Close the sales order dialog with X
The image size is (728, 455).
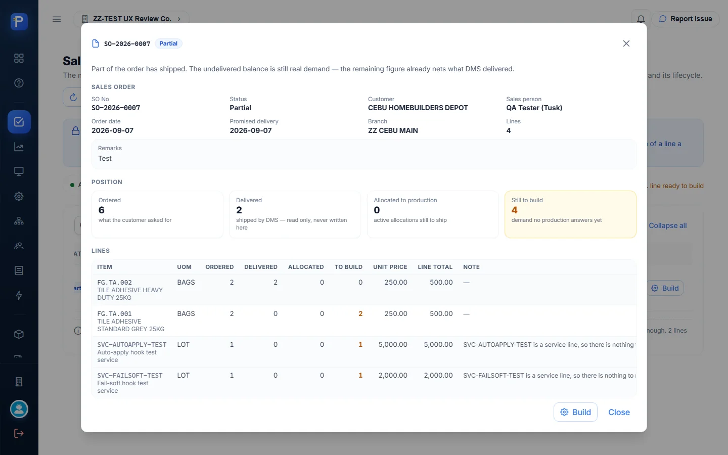click(x=626, y=43)
